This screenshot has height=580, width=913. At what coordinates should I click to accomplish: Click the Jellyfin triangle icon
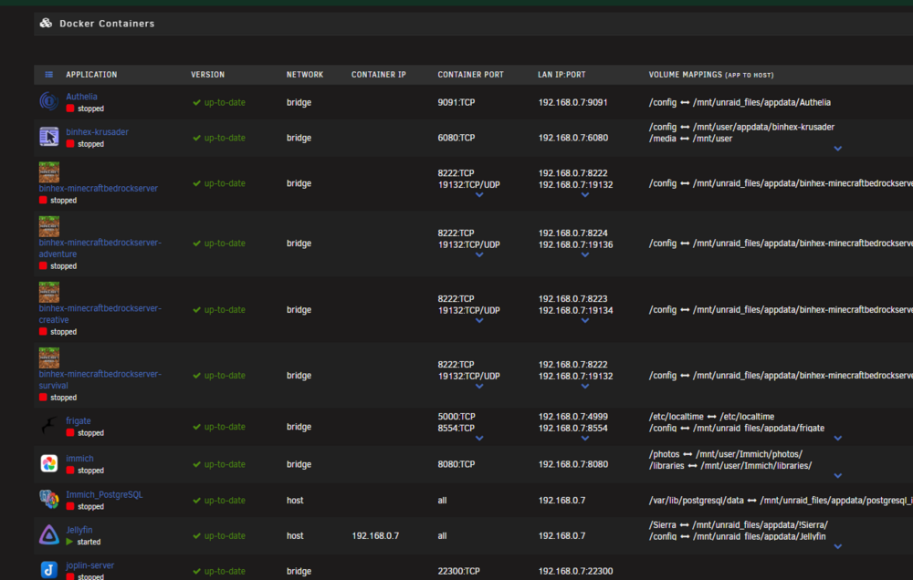tap(49, 535)
